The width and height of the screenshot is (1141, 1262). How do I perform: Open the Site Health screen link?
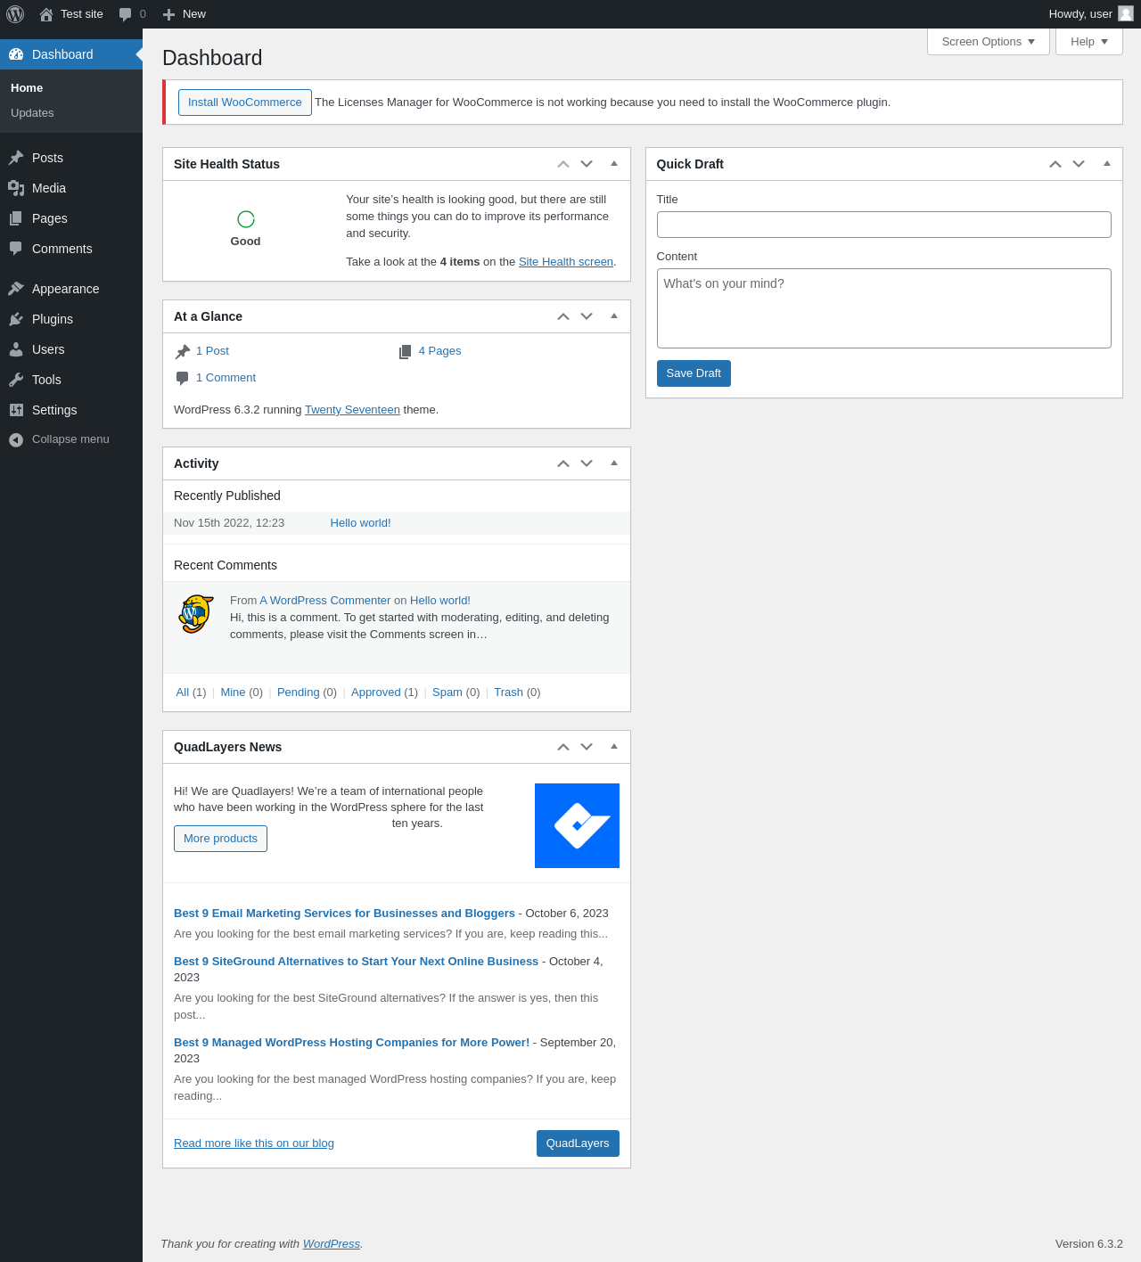click(566, 262)
